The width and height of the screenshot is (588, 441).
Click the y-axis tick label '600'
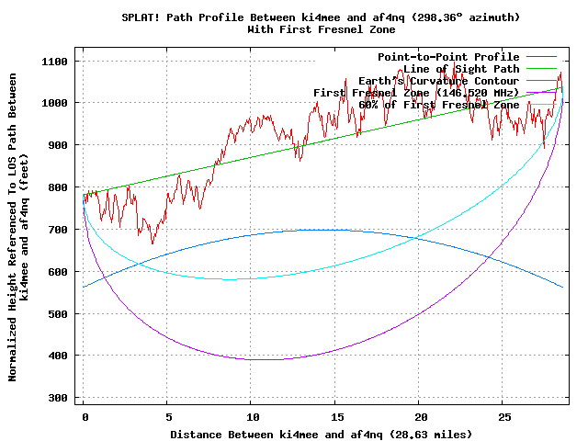click(58, 272)
